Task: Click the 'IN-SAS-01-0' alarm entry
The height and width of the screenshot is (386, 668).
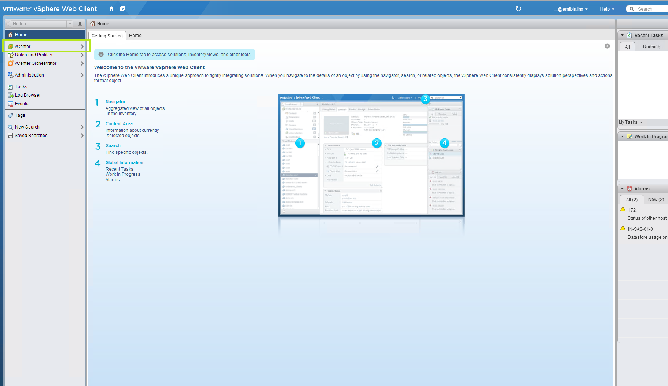Action: click(640, 229)
